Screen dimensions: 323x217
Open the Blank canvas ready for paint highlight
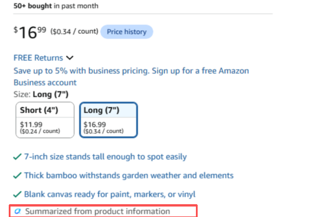(110, 194)
